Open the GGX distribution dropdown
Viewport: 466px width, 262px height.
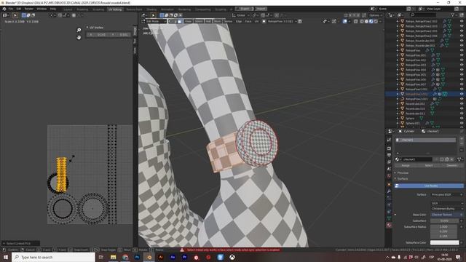click(x=447, y=204)
